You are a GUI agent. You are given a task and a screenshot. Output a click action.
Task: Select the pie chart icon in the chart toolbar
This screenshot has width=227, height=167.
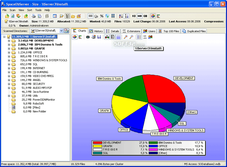point(75,37)
